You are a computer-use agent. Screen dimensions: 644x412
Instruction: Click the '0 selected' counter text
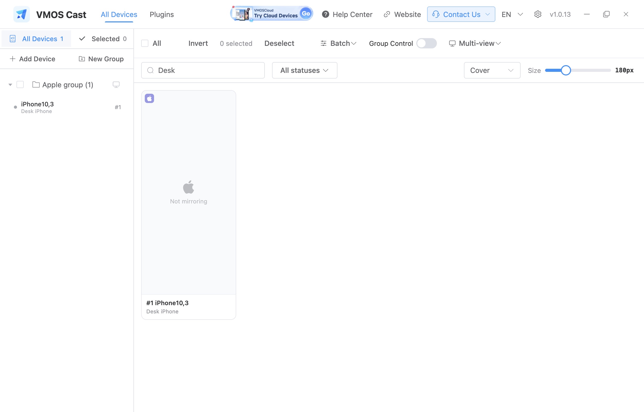point(236,43)
